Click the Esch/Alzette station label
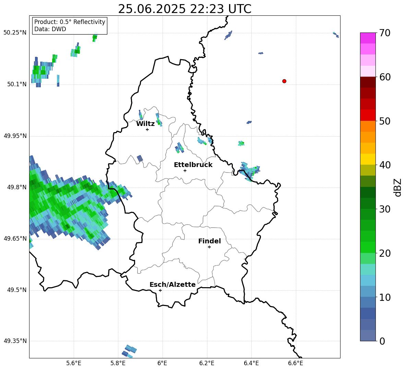This screenshot has width=406, height=370. 172,284
